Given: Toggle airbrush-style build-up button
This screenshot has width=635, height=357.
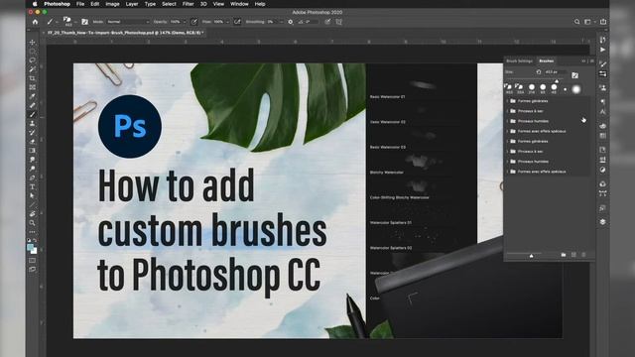Looking at the screenshot, I should coord(237,22).
